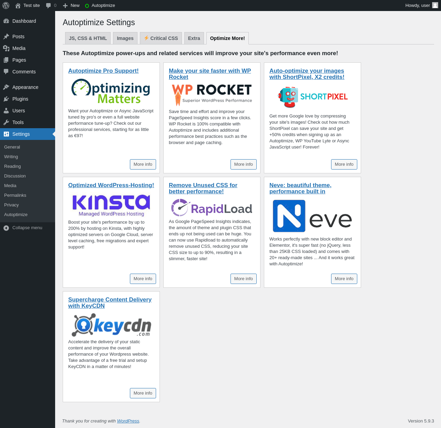Open the Critical CSS tab
Image resolution: width=441 pixels, height=428 pixels.
tap(161, 38)
